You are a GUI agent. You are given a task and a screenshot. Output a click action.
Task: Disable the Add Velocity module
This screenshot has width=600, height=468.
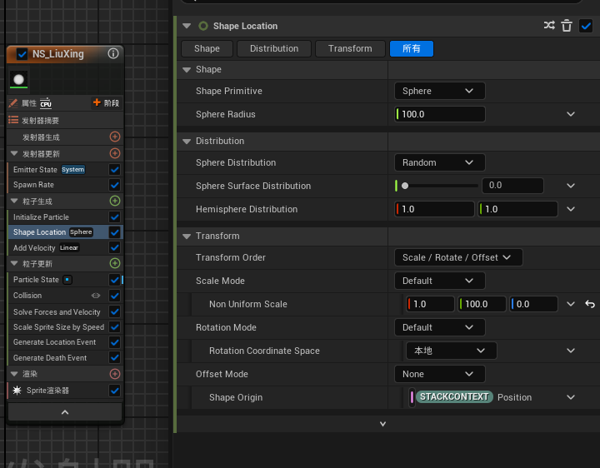coord(114,248)
